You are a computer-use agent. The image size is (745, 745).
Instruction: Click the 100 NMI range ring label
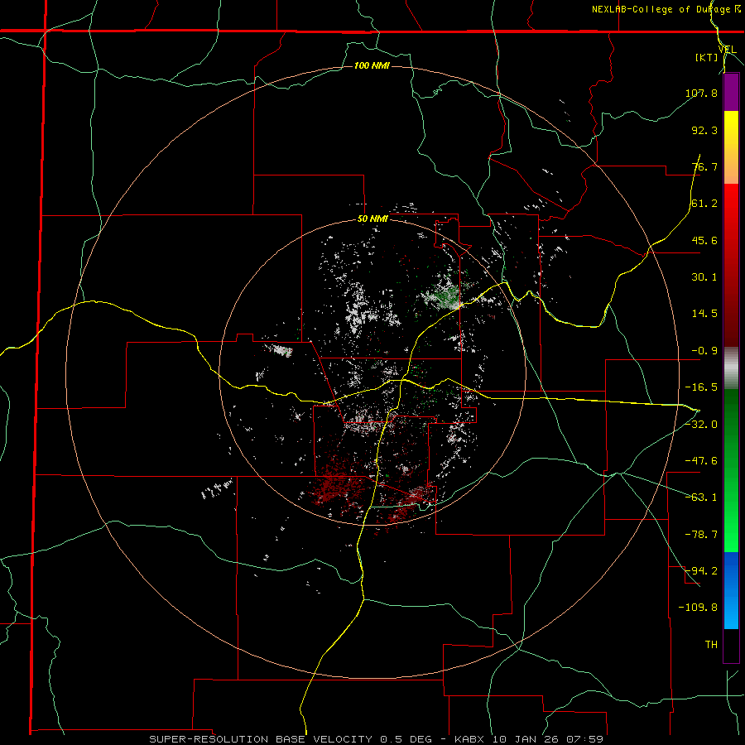click(x=372, y=65)
